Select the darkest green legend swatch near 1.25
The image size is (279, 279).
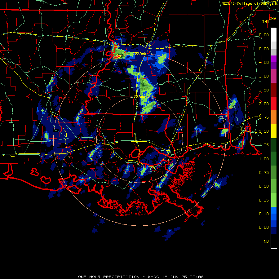pyautogui.click(x=274, y=145)
